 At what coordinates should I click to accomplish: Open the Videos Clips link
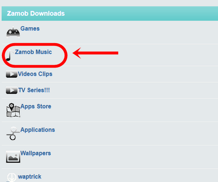(x=35, y=74)
